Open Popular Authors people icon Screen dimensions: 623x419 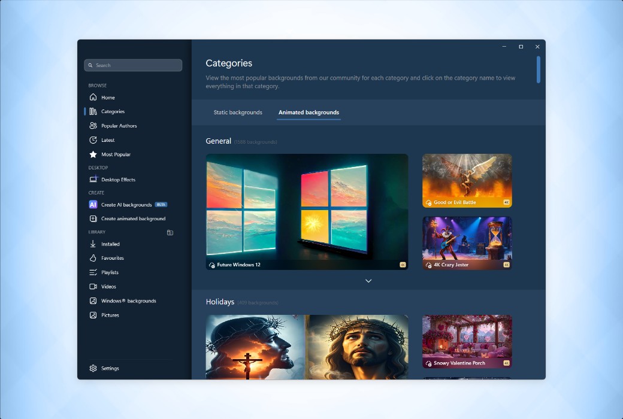[x=93, y=126]
